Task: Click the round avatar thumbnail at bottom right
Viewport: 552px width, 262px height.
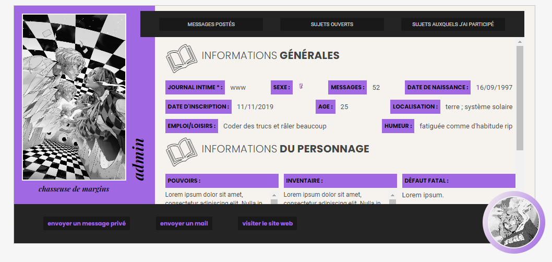Action: pyautogui.click(x=514, y=222)
